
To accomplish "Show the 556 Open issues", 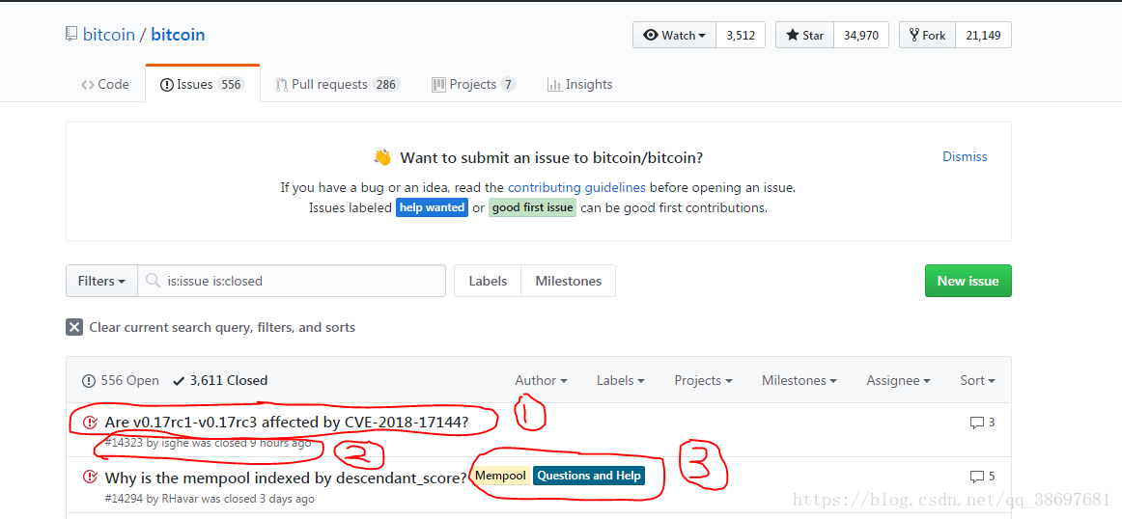I will pos(120,380).
